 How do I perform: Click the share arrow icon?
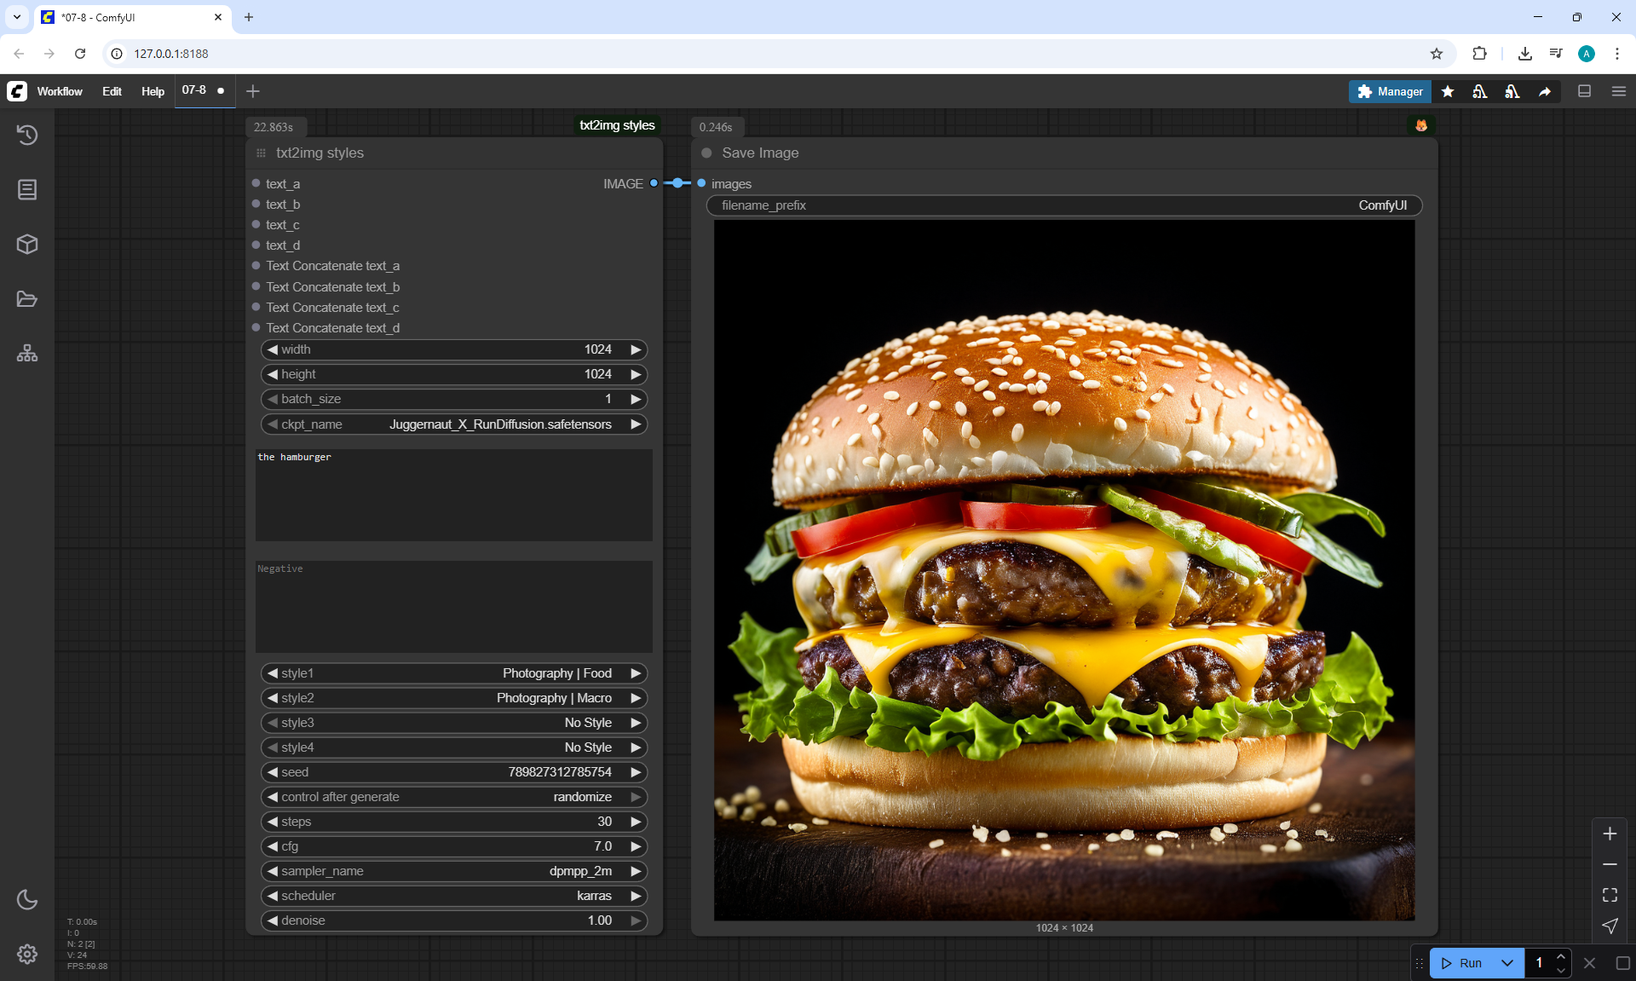(1545, 91)
